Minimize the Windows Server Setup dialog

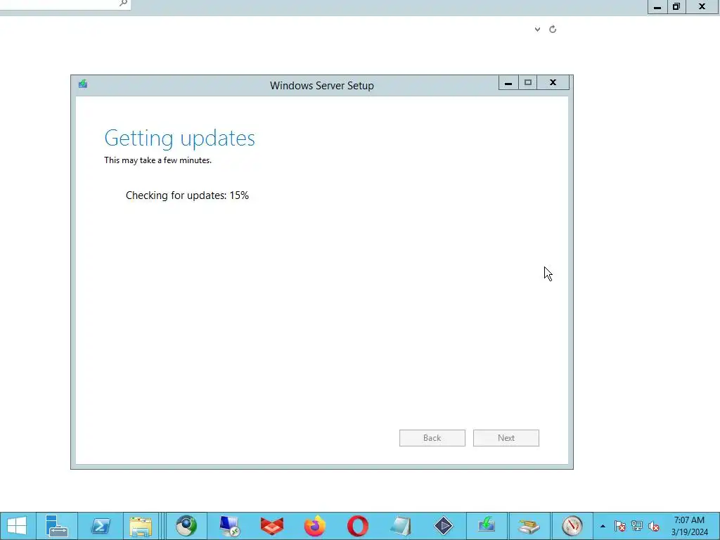tap(508, 83)
